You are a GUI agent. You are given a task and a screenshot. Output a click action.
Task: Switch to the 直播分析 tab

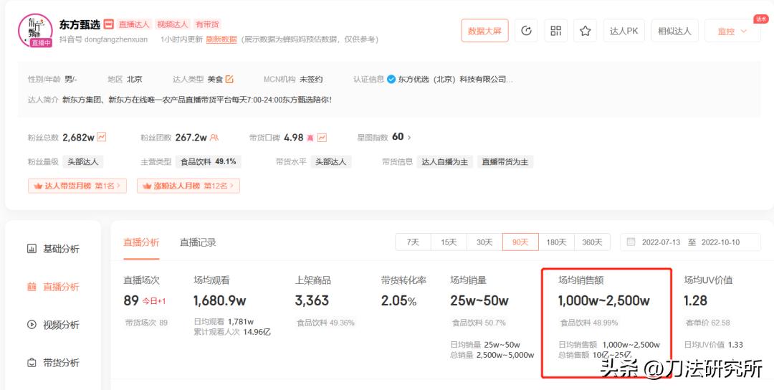pyautogui.click(x=141, y=242)
